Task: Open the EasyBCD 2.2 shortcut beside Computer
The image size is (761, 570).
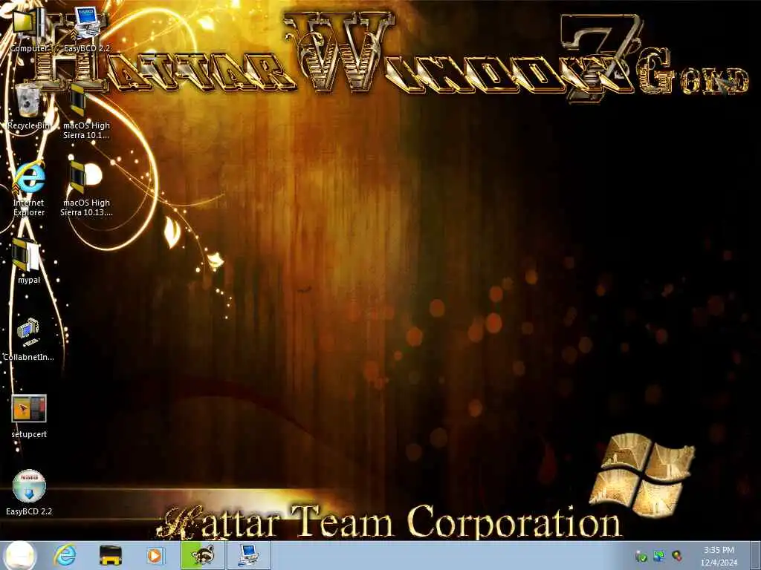Action: (86, 29)
